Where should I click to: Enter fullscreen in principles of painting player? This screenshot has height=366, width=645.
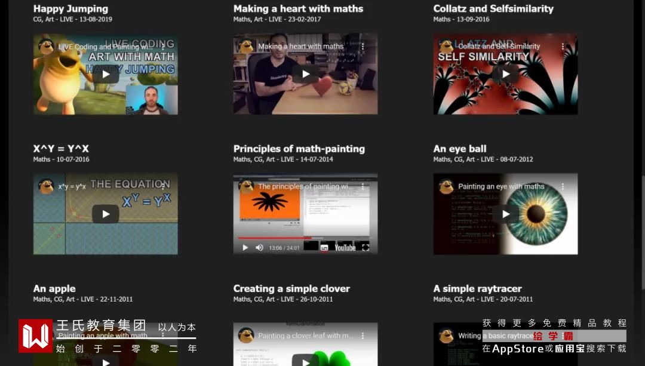(x=365, y=248)
